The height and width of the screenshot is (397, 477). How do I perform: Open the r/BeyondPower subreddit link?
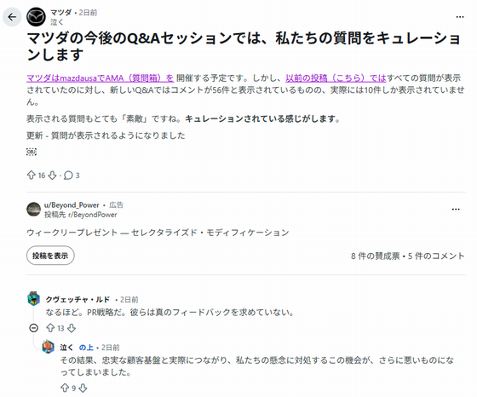93,215
